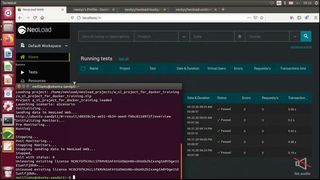Image resolution: width=320 pixels, height=180 pixels.
Task: Open the date calendar picker icon
Action: pyautogui.click(x=239, y=36)
